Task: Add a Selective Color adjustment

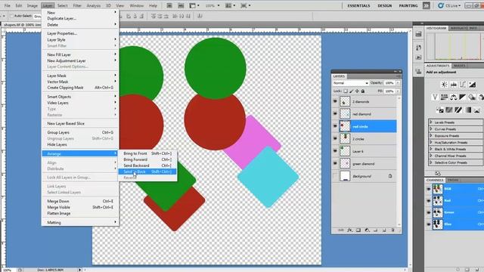Action: 477,110
